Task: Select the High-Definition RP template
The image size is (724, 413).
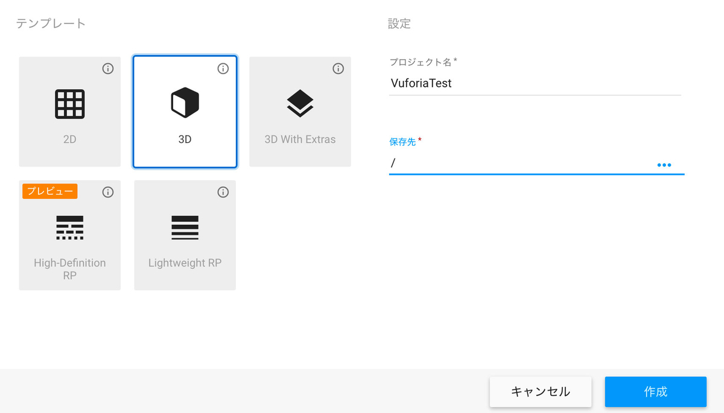Action: 69,235
